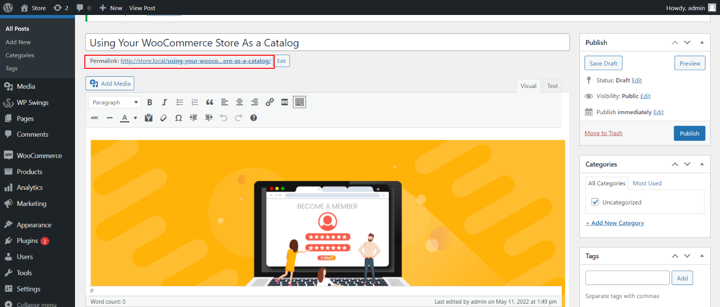The height and width of the screenshot is (307, 720).
Task: Select the Most Used categories tab
Action: tap(647, 183)
